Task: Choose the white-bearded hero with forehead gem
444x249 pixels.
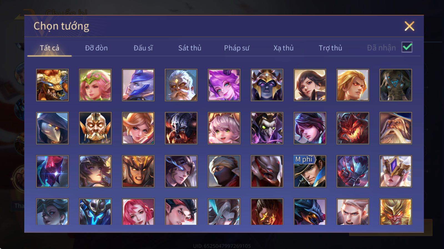Action: [x=181, y=85]
